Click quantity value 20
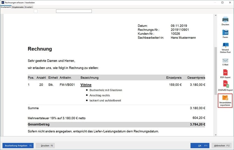Image resolution: width=234 pixels, height=150 pixels. coord(41,85)
